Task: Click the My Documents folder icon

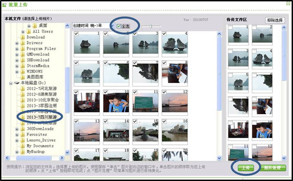Action: pyautogui.click(x=22, y=146)
